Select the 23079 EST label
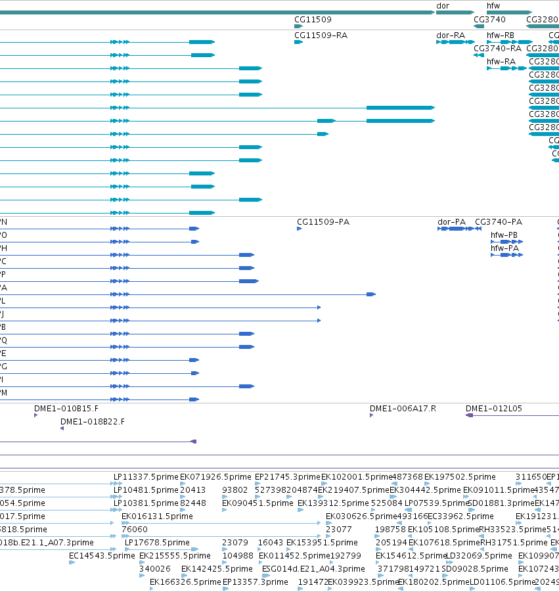559x592 pixels. click(x=235, y=543)
